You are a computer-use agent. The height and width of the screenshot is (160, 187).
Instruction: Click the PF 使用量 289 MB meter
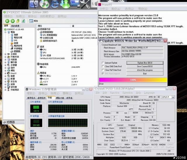pos(36,123)
